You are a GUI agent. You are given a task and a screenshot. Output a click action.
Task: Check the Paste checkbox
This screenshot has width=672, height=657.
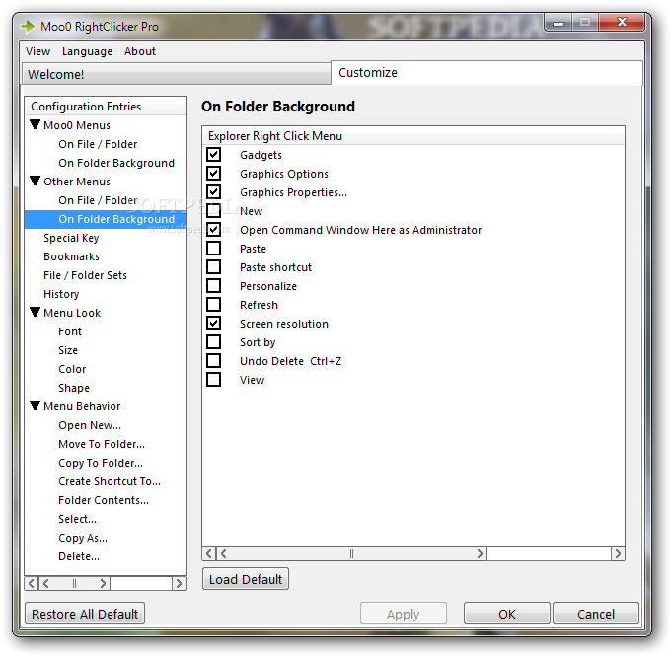pyautogui.click(x=213, y=249)
